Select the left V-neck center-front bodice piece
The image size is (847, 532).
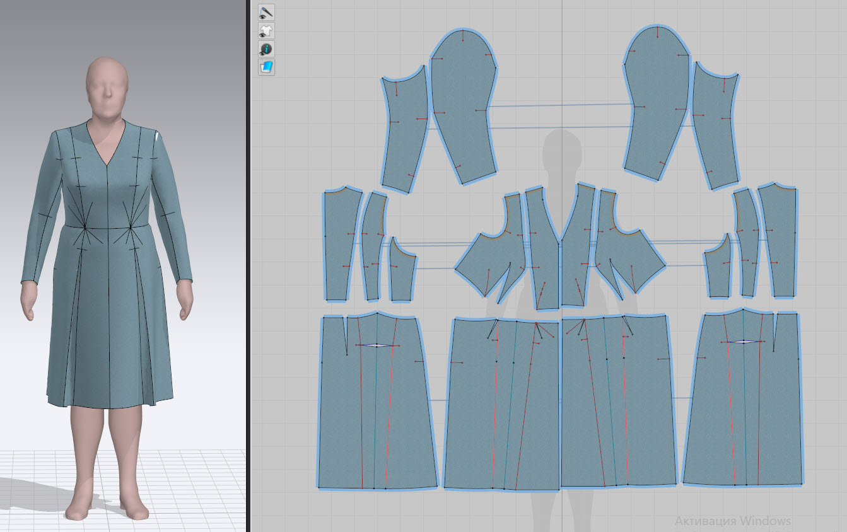pyautogui.click(x=541, y=252)
